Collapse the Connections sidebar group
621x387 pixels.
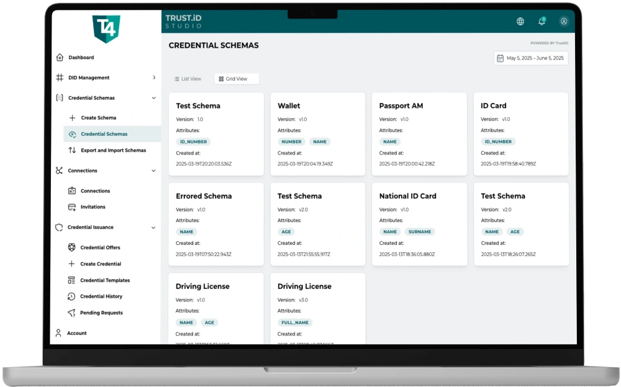[x=154, y=171]
